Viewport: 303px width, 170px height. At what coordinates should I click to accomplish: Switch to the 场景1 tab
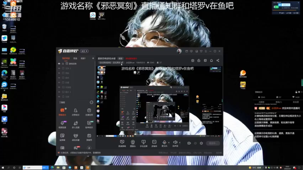tap(83, 59)
